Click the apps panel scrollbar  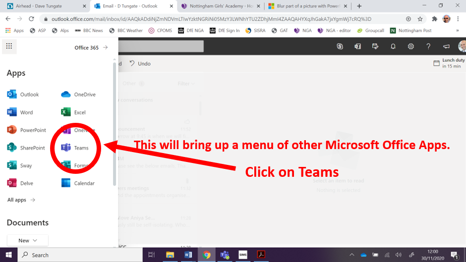pos(115,123)
